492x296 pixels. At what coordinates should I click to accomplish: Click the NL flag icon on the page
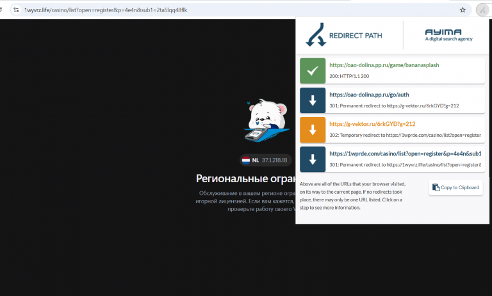click(246, 160)
